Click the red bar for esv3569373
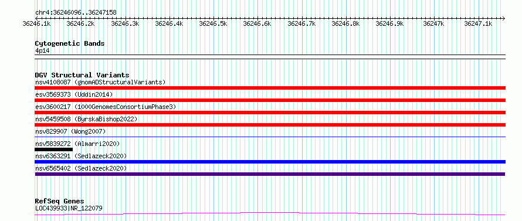The height and width of the screenshot is (221, 522). [270, 100]
